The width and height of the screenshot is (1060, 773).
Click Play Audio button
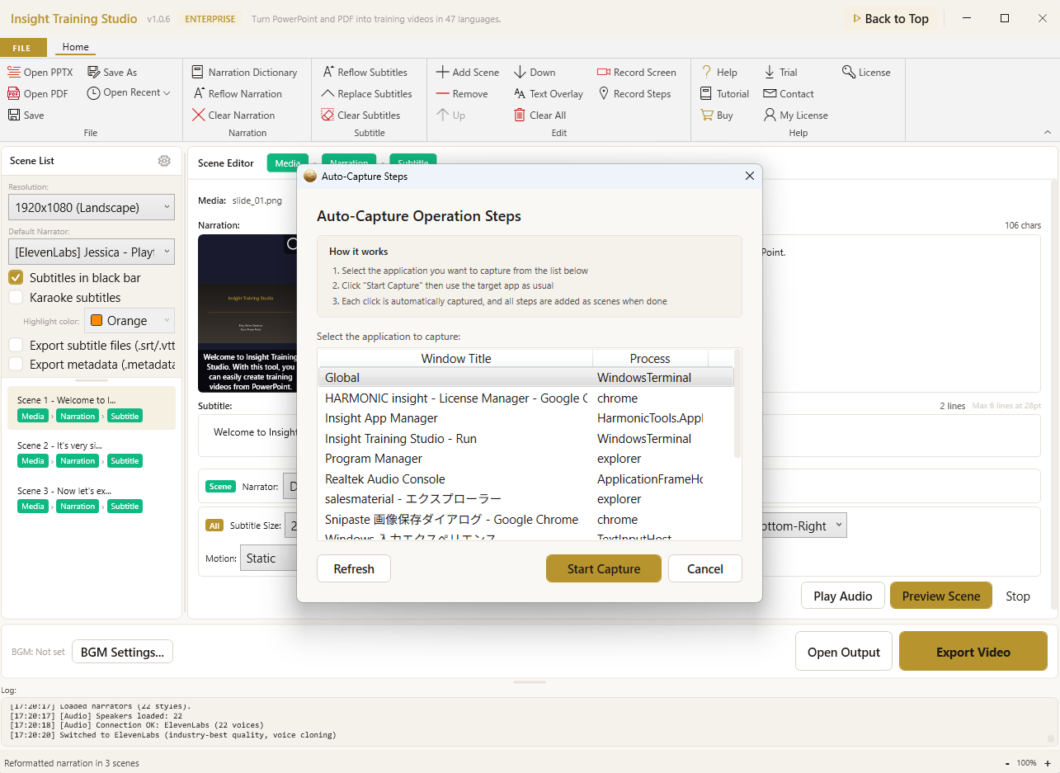click(843, 596)
